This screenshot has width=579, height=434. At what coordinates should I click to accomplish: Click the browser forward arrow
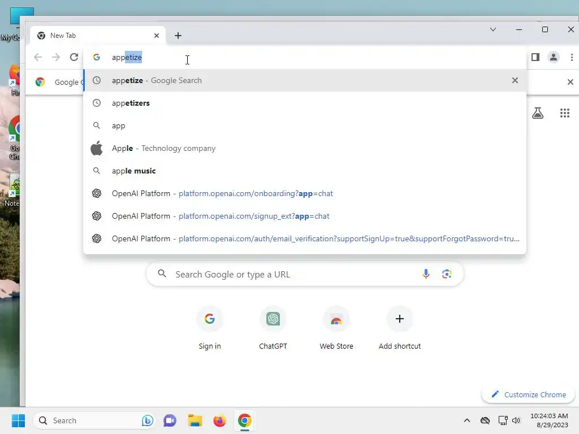tap(56, 57)
